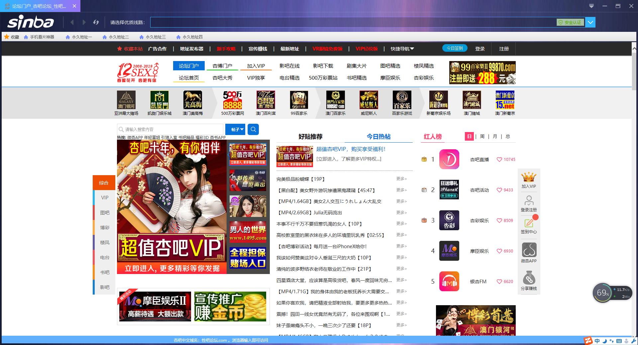Open 登录注册 person icon in sidebar

[529, 200]
